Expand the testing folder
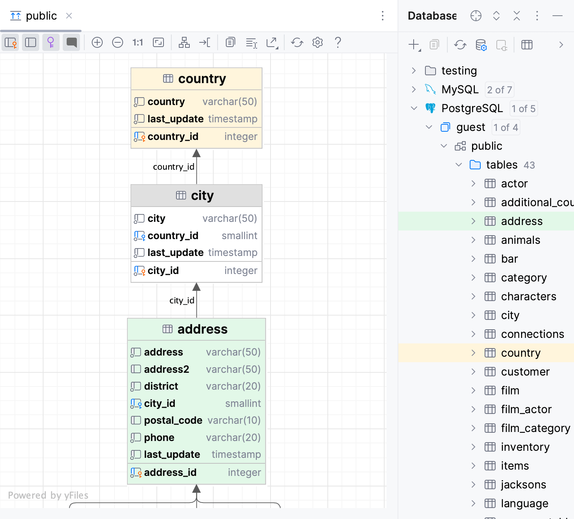This screenshot has height=519, width=574. tap(414, 71)
